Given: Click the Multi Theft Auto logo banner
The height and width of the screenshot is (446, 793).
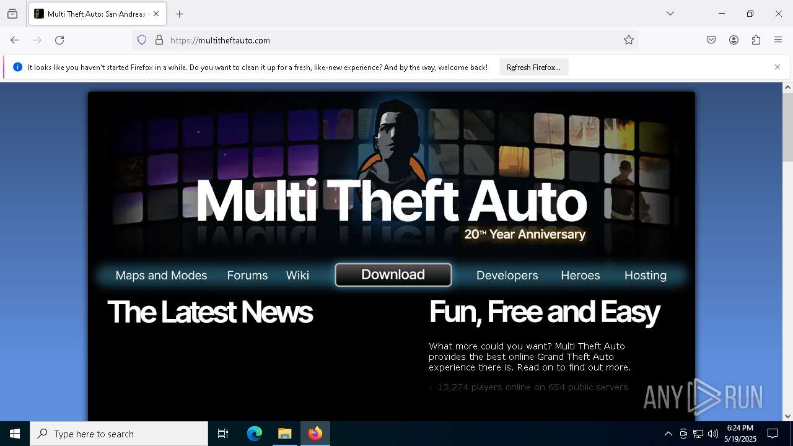Looking at the screenshot, I should coord(392,199).
